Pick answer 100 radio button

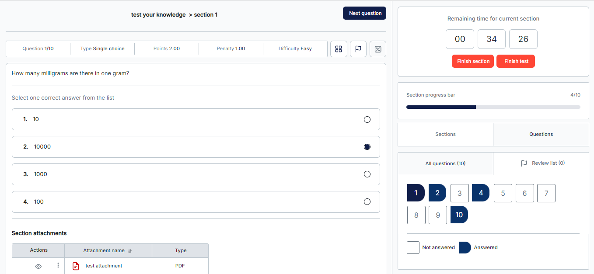367,202
